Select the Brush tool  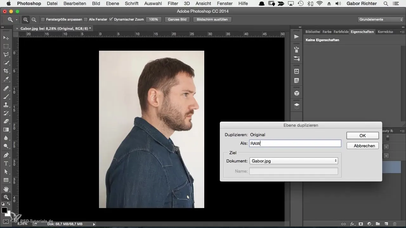pyautogui.click(x=6, y=97)
